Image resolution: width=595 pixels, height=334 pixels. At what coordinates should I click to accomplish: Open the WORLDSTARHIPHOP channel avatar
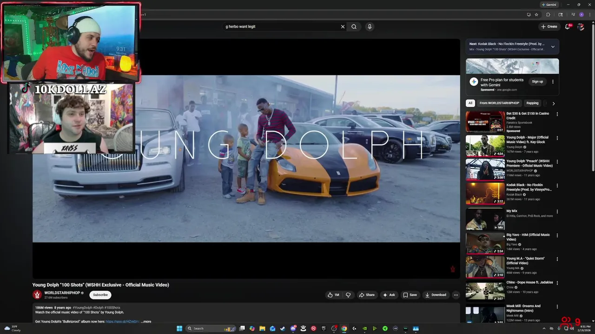click(x=37, y=295)
